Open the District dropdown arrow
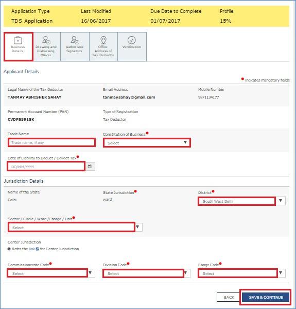Image resolution: width=296 pixels, height=309 pixels. tap(281, 201)
